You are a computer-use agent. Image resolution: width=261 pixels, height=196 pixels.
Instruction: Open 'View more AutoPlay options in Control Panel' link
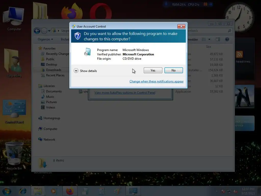point(125,93)
